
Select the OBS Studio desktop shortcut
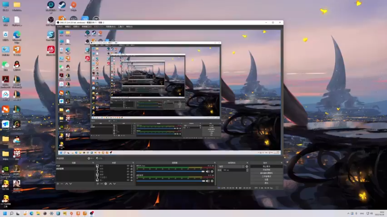(51, 21)
